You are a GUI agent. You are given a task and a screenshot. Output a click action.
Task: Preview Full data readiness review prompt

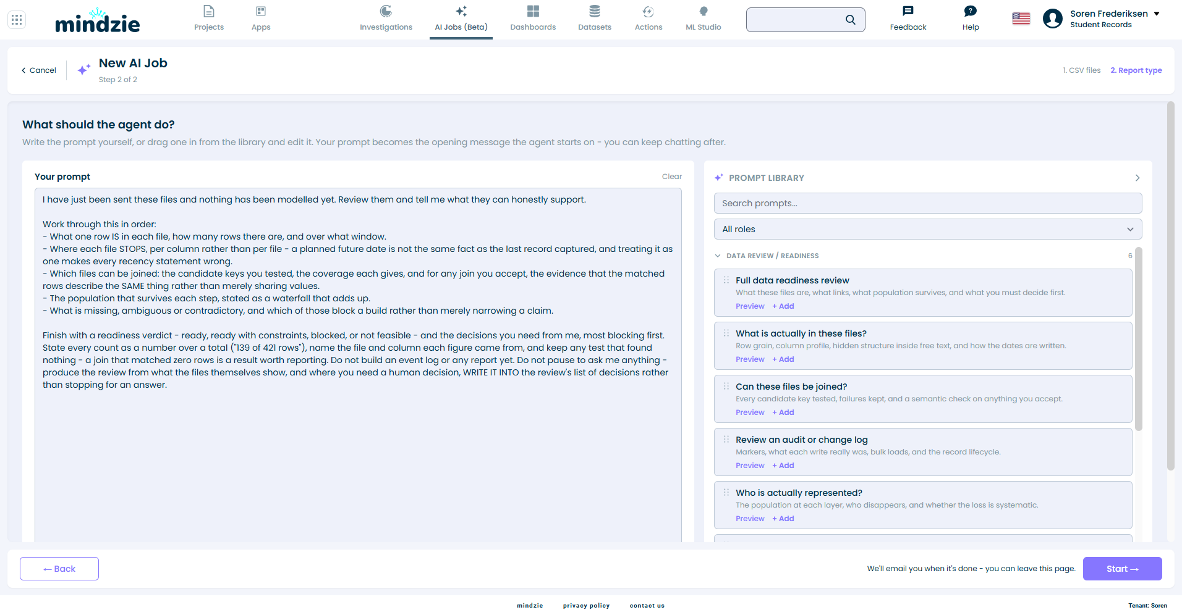[x=750, y=306]
